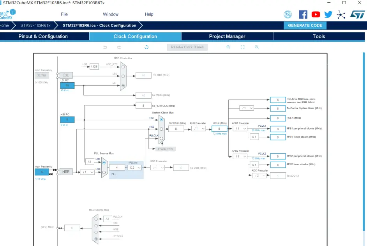Open the Window menu
The image size is (367, 246).
[x=111, y=14]
